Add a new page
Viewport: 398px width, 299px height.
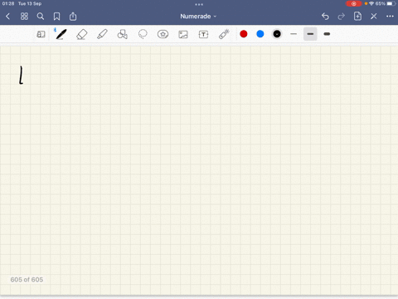tap(357, 17)
